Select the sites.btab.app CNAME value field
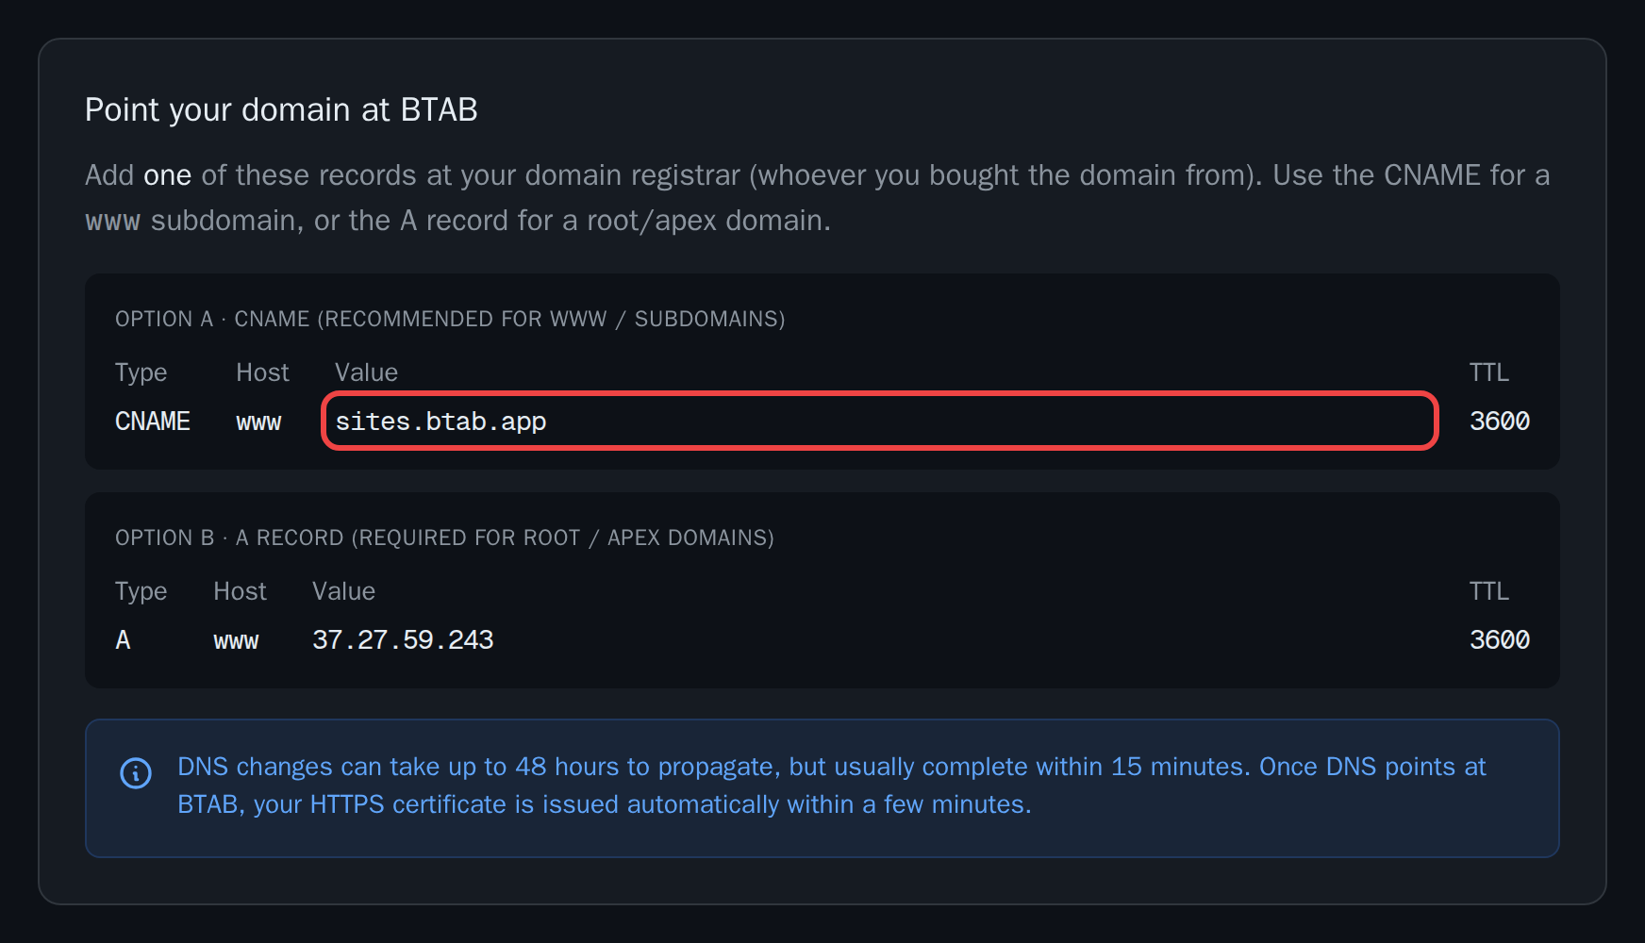The width and height of the screenshot is (1645, 943). tap(879, 421)
